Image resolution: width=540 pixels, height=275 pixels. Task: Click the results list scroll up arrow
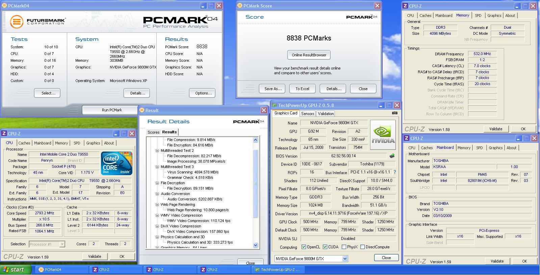pos(255,140)
